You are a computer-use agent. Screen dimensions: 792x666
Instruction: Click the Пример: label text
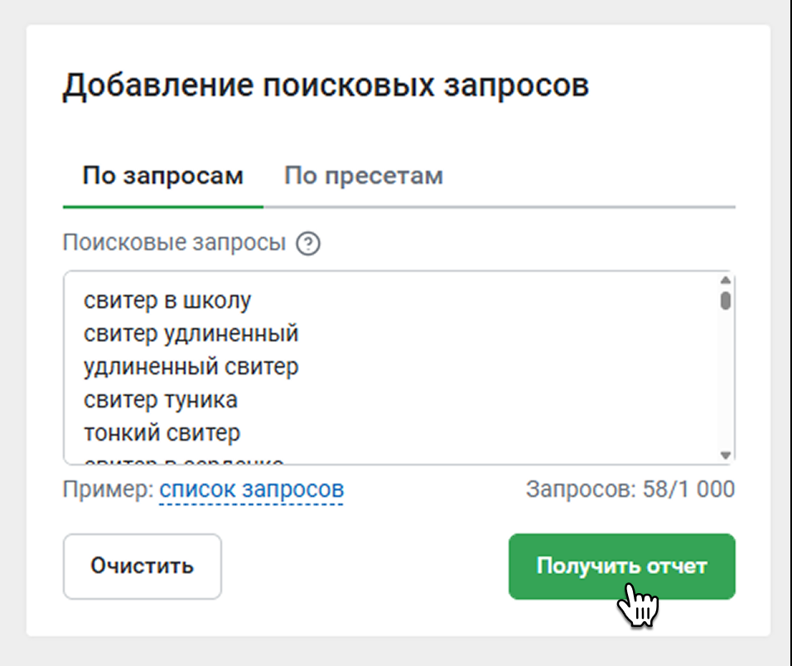point(108,490)
